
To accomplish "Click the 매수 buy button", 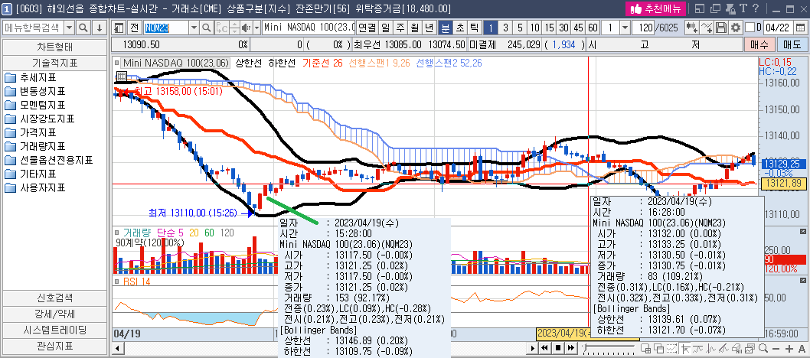I will coord(759,45).
